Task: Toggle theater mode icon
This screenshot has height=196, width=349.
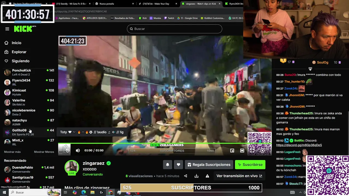Action: (x=242, y=151)
